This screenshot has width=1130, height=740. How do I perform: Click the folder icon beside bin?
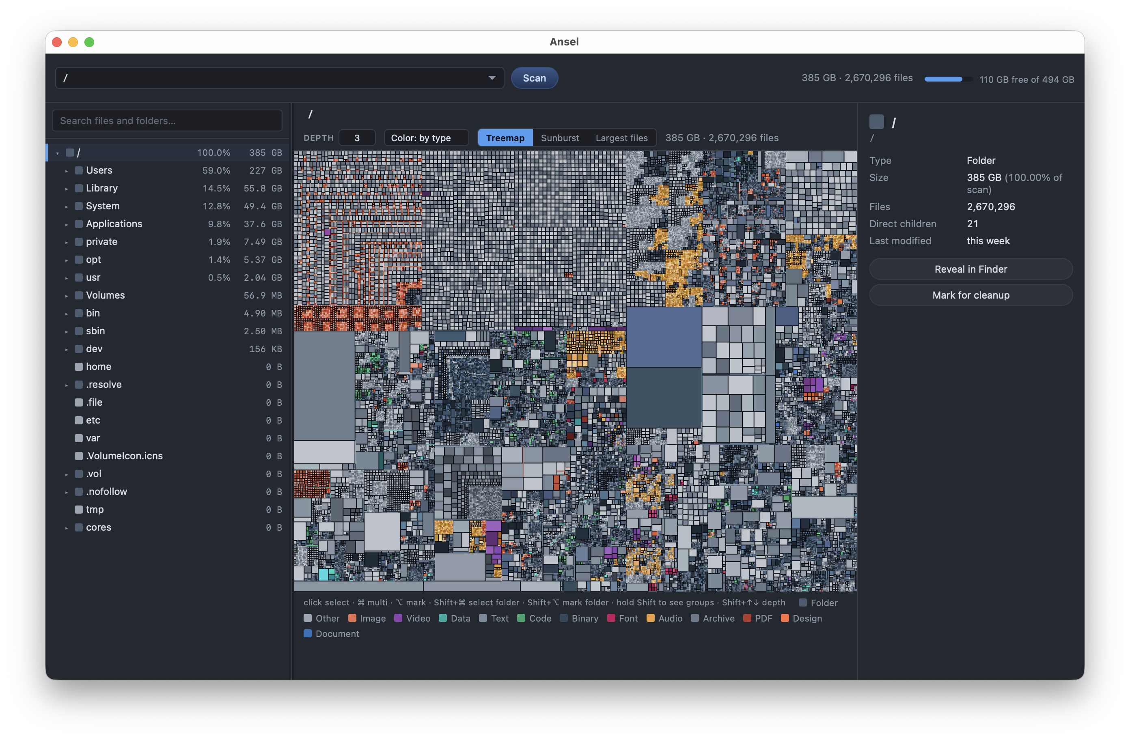79,313
